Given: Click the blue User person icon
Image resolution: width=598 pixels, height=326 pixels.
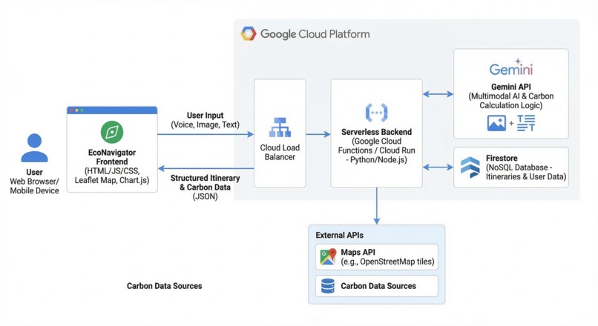Looking at the screenshot, I should point(34,147).
